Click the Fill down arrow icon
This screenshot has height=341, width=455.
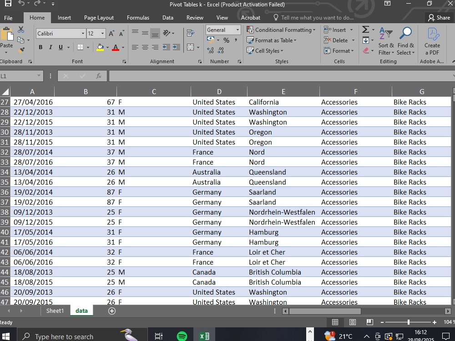point(366,40)
